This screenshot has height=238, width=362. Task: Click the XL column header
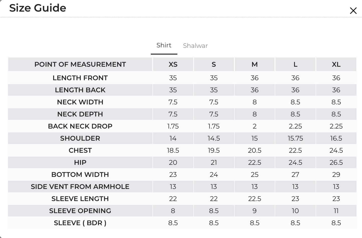click(x=336, y=64)
